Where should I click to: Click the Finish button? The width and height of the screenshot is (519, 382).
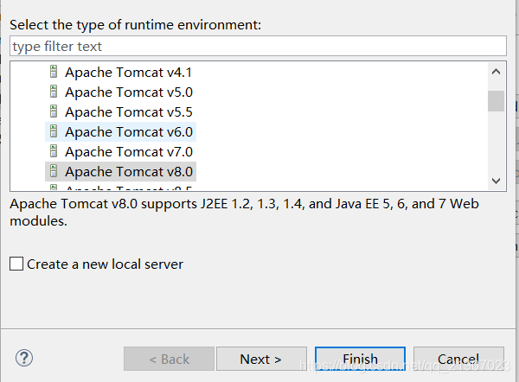coord(360,359)
